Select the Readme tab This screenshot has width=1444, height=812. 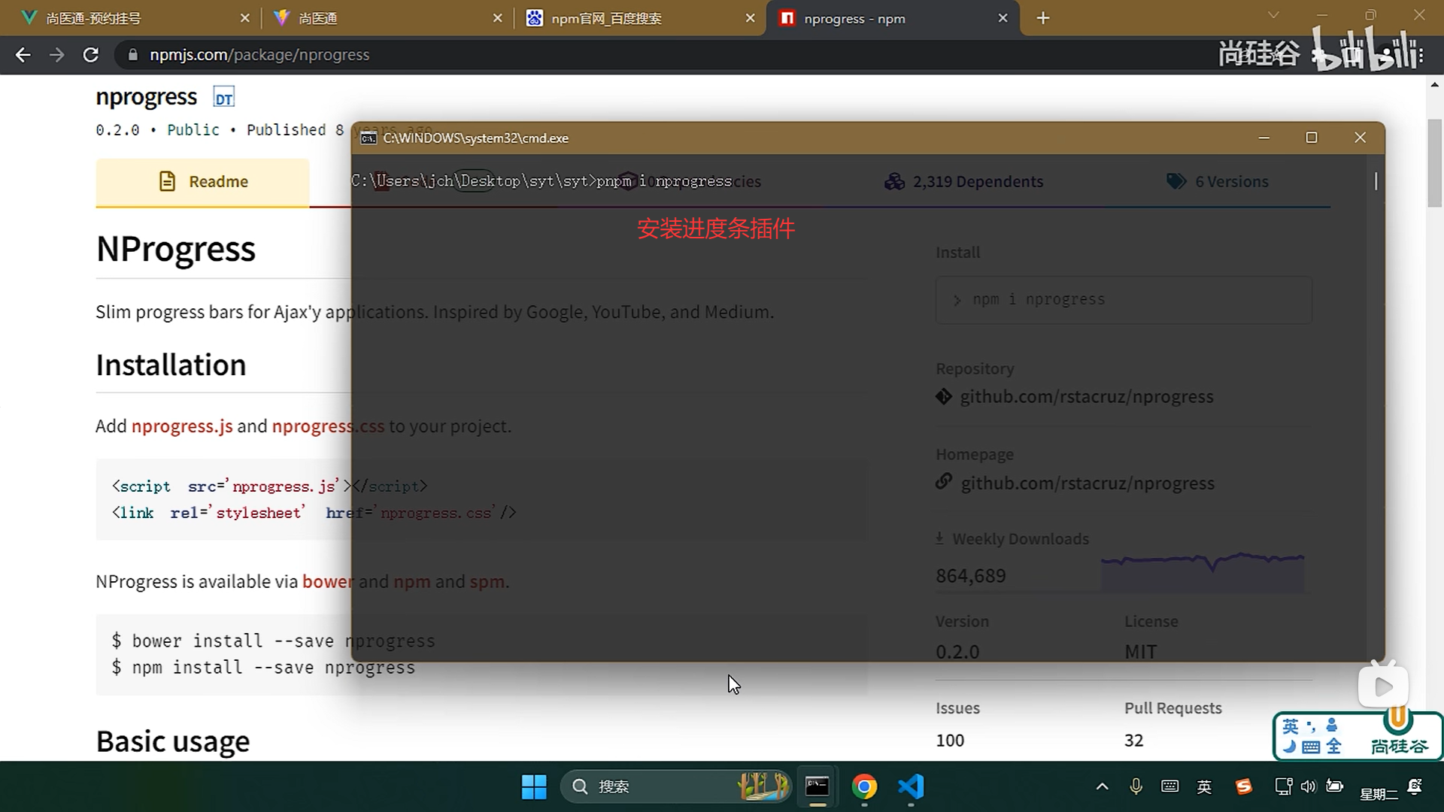pyautogui.click(x=202, y=181)
